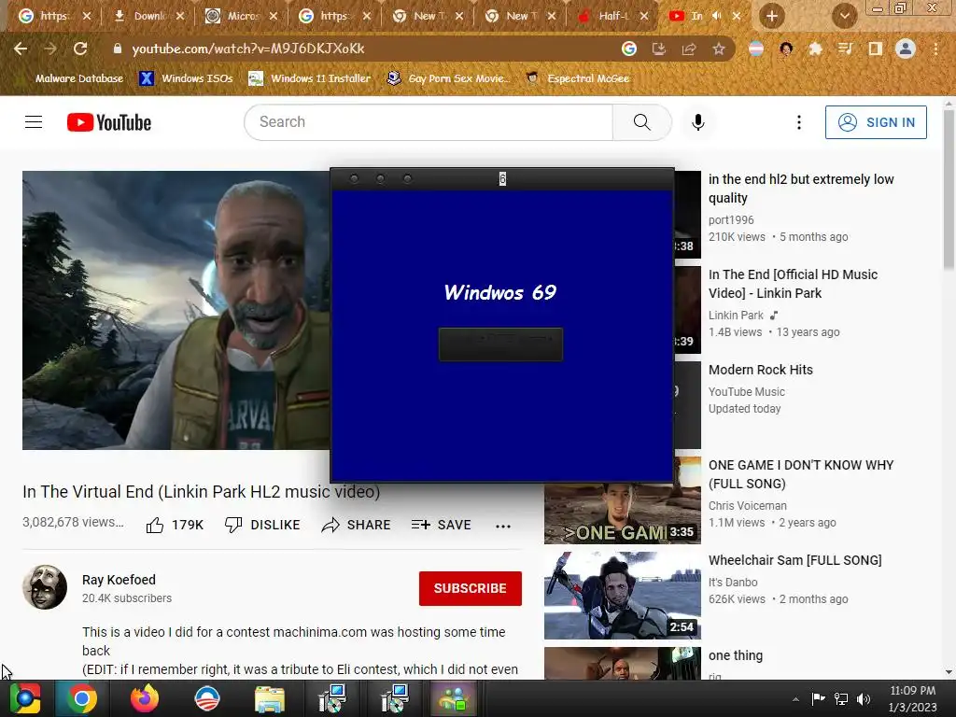Click the Google icon in the address bar

pyautogui.click(x=629, y=49)
